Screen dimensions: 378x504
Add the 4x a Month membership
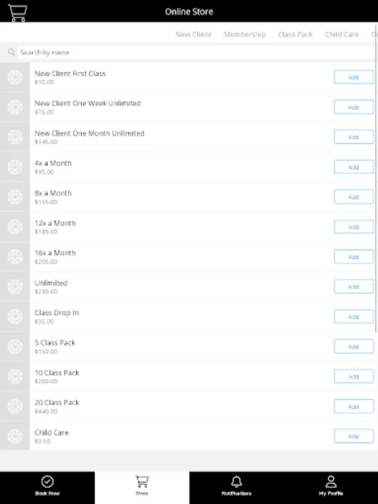(353, 167)
